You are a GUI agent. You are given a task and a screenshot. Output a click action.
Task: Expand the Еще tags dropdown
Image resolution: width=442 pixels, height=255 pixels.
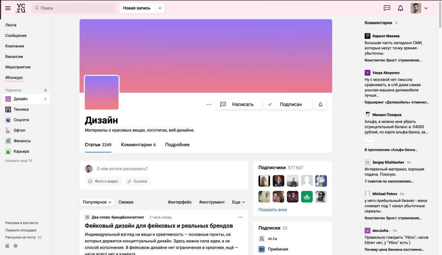pos(239,202)
